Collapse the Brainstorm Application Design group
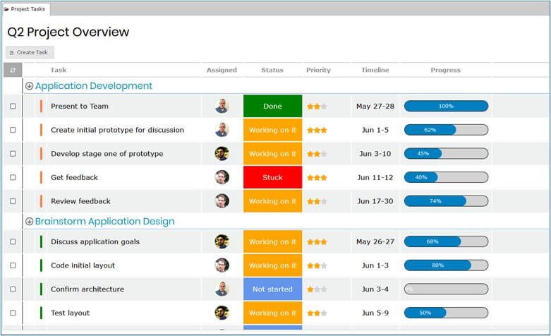Screen dimensions: 551x336 (x=30, y=222)
